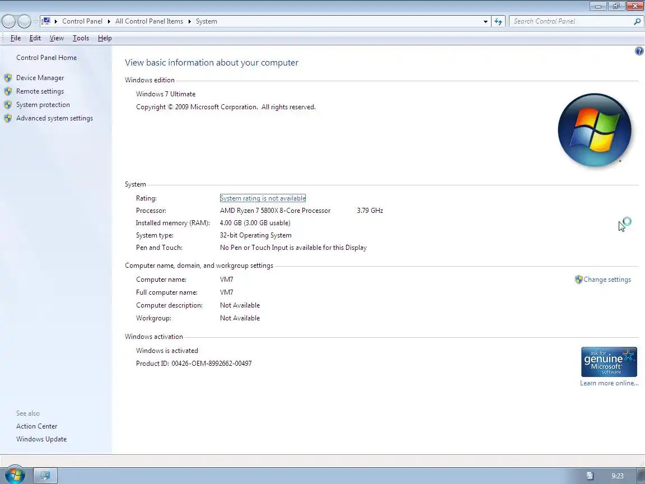Click the Product ID 00426-OEM-8992662-00497 text

click(x=194, y=364)
